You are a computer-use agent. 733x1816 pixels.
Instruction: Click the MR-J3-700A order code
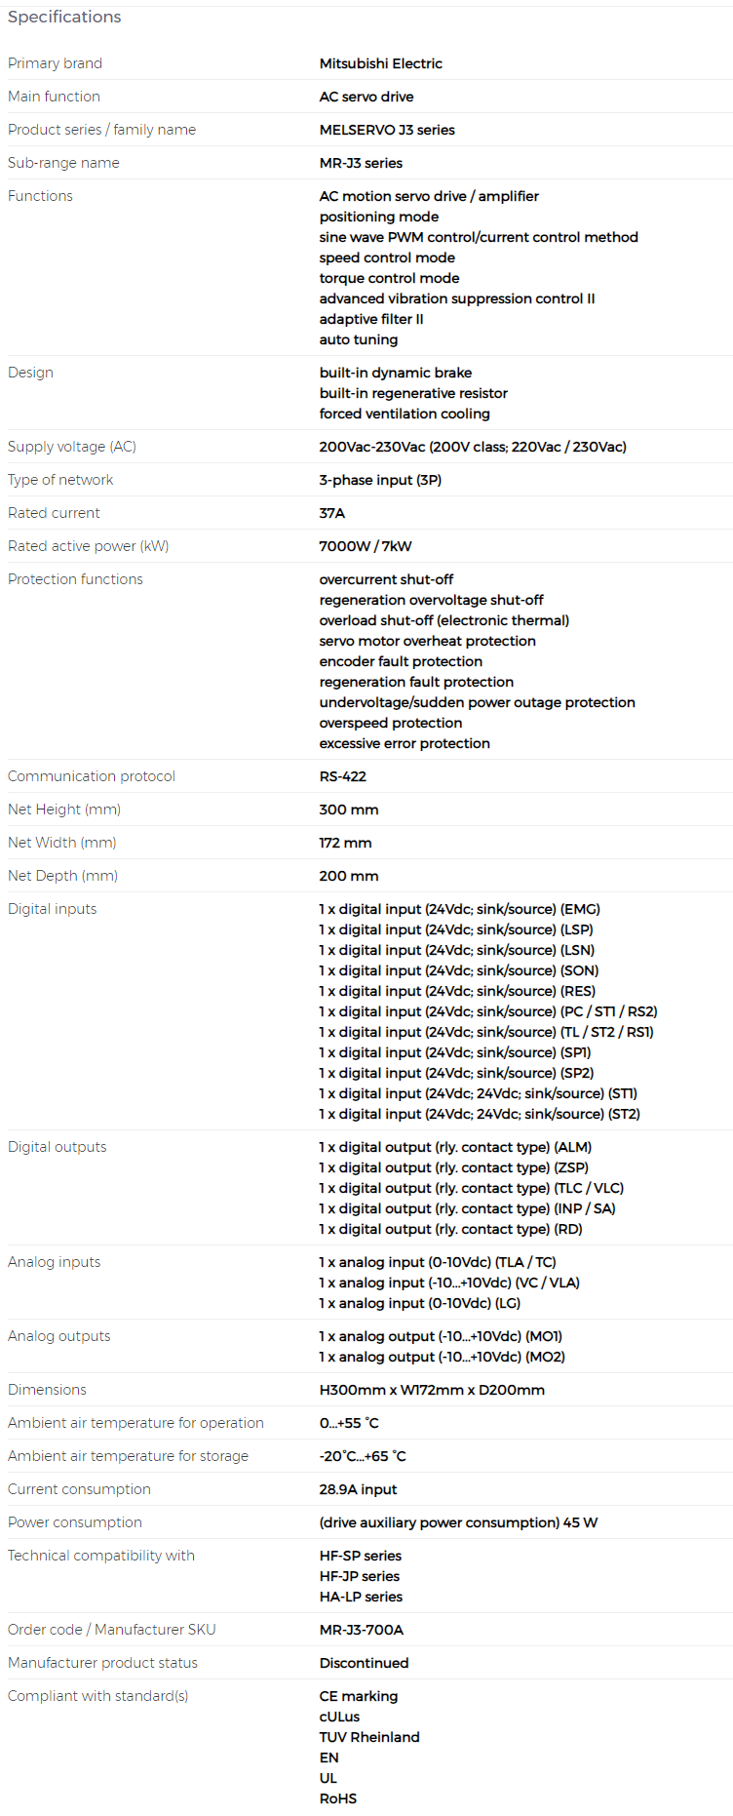coord(361,1630)
